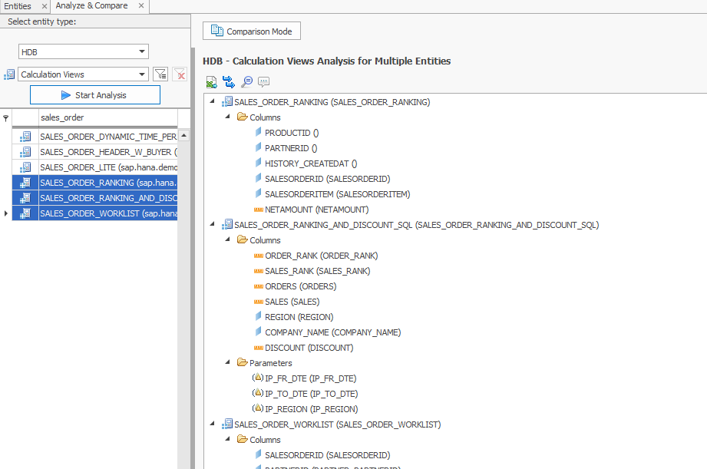Open the HDB entity type dropdown

click(141, 51)
